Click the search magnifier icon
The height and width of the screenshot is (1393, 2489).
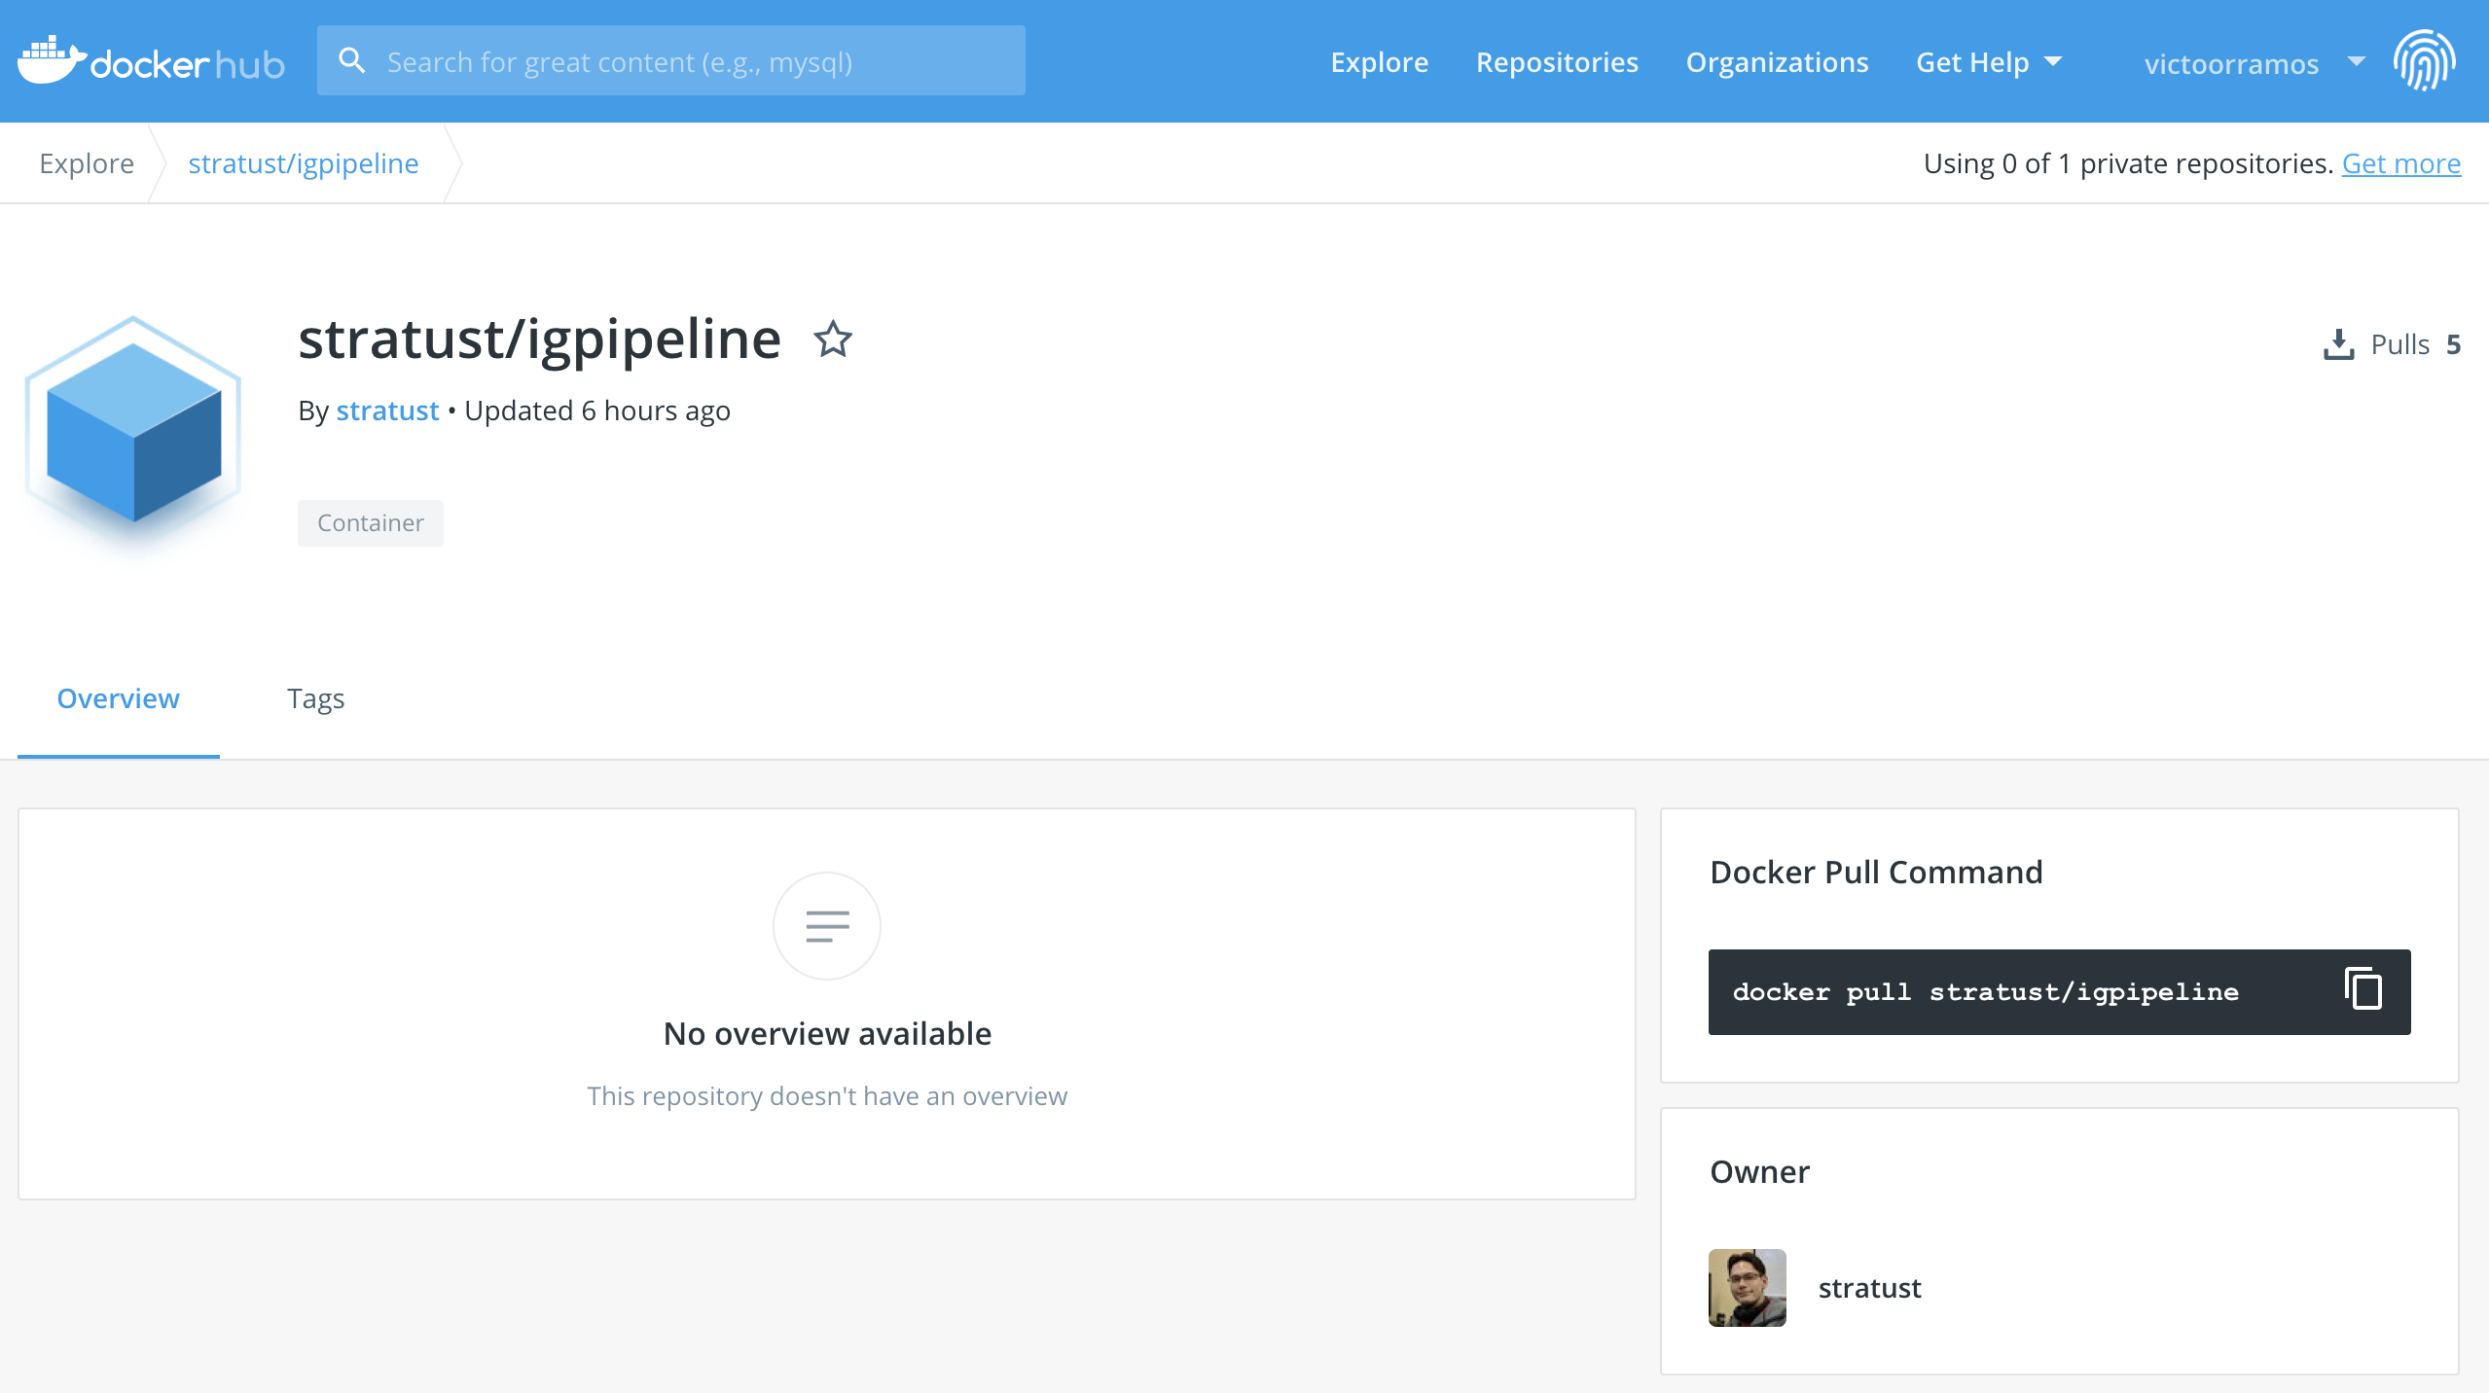click(x=351, y=61)
